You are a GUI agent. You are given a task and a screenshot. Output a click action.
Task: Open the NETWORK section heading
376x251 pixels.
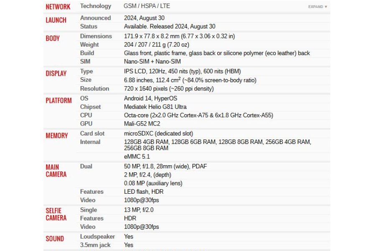[x=58, y=7]
